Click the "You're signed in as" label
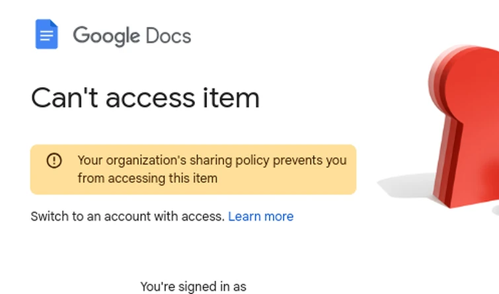Image resolution: width=499 pixels, height=294 pixels. click(x=193, y=287)
